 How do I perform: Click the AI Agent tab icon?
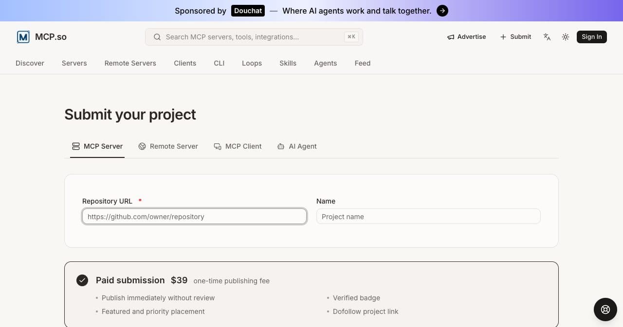(x=281, y=146)
